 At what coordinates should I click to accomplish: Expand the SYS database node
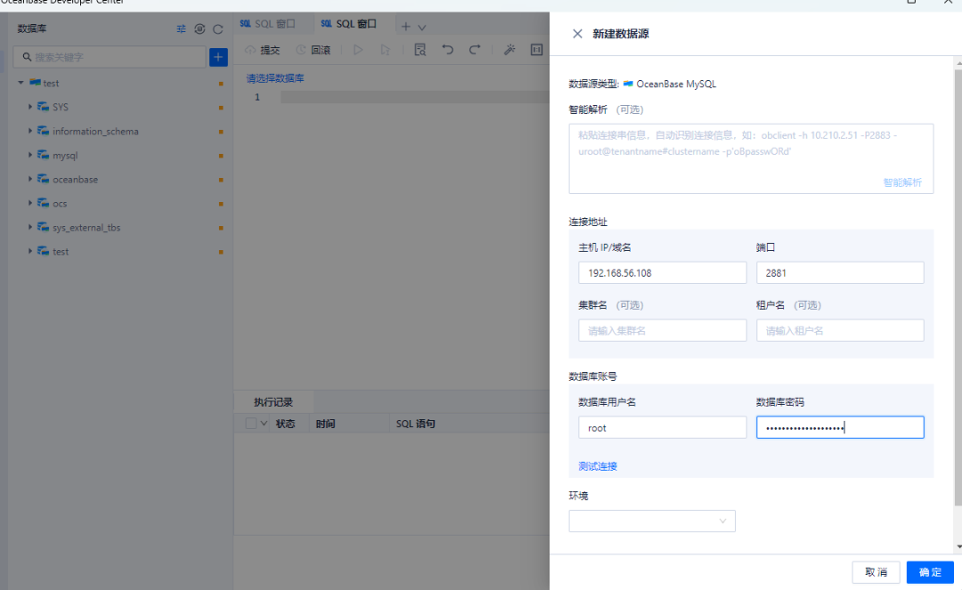(29, 107)
